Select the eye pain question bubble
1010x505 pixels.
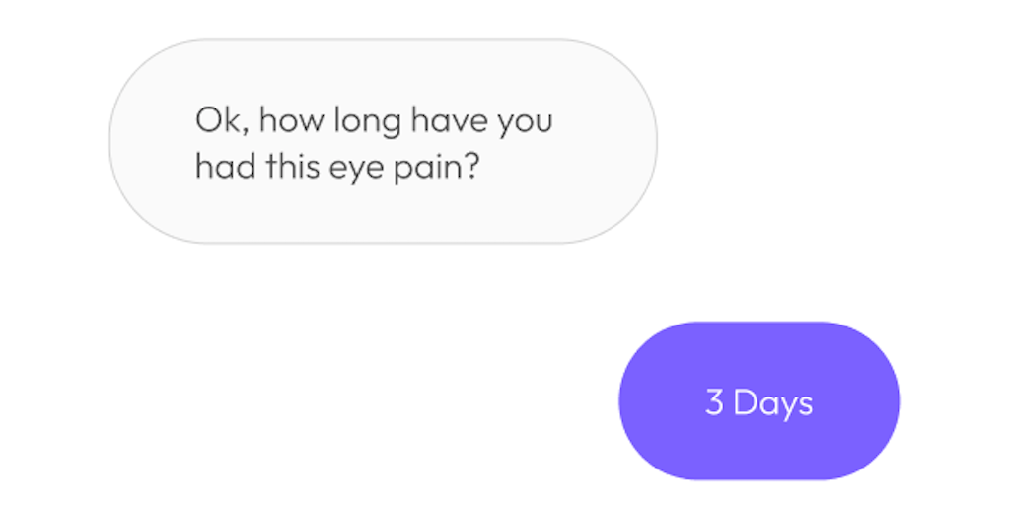[x=383, y=142]
